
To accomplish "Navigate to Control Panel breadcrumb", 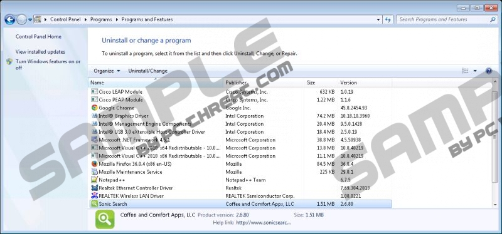I will (65, 19).
